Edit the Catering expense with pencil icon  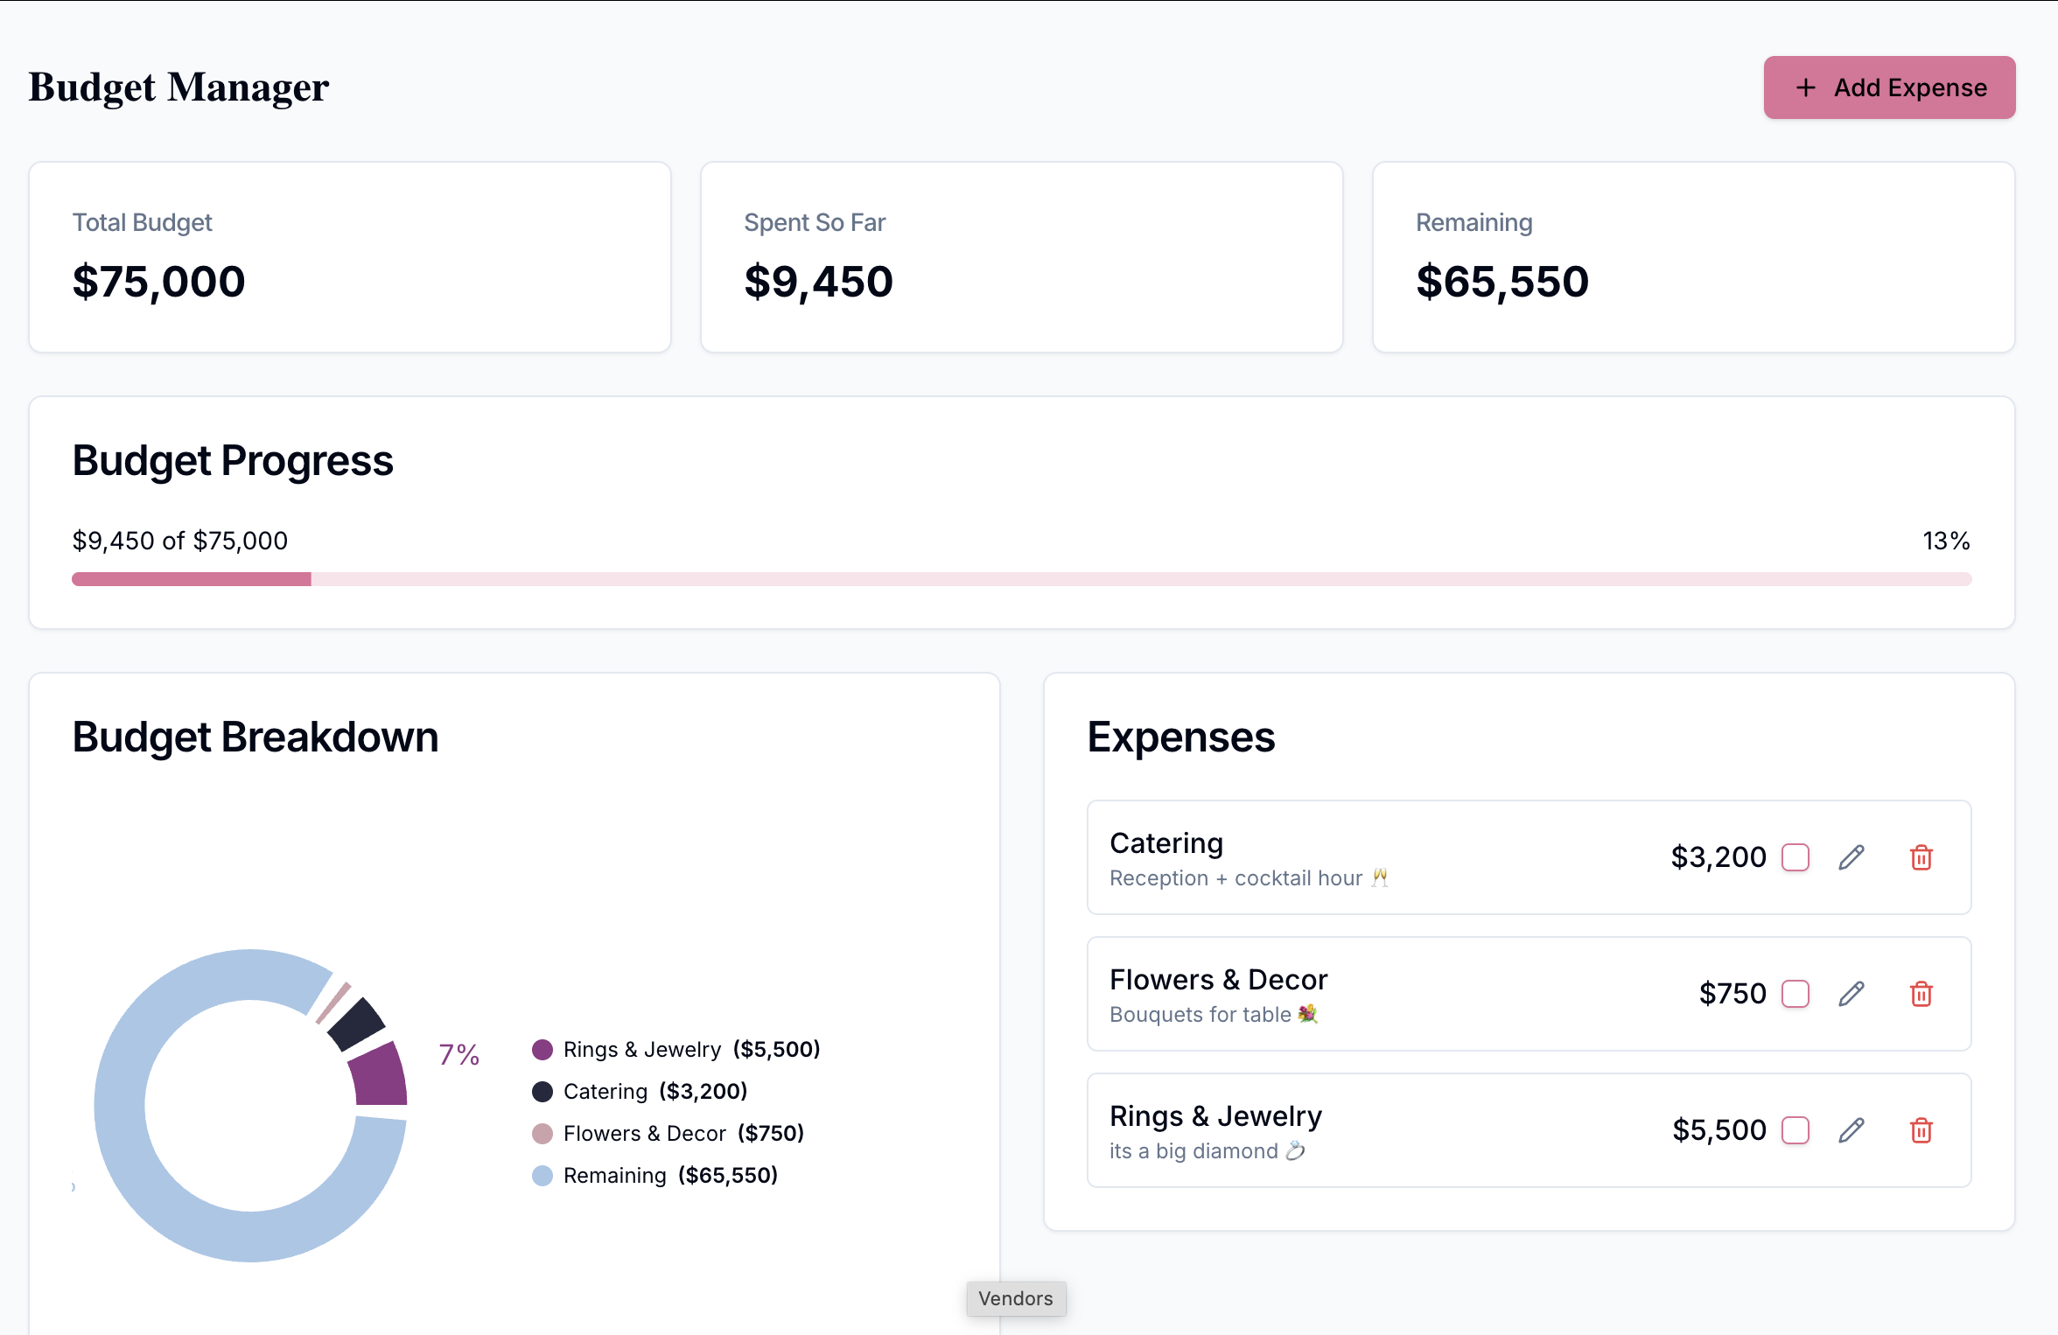point(1851,857)
